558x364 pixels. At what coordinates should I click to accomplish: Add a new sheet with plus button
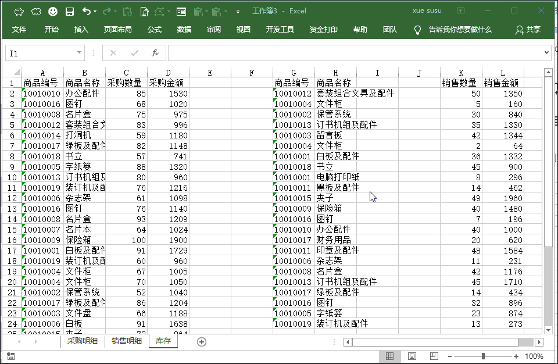(202, 342)
